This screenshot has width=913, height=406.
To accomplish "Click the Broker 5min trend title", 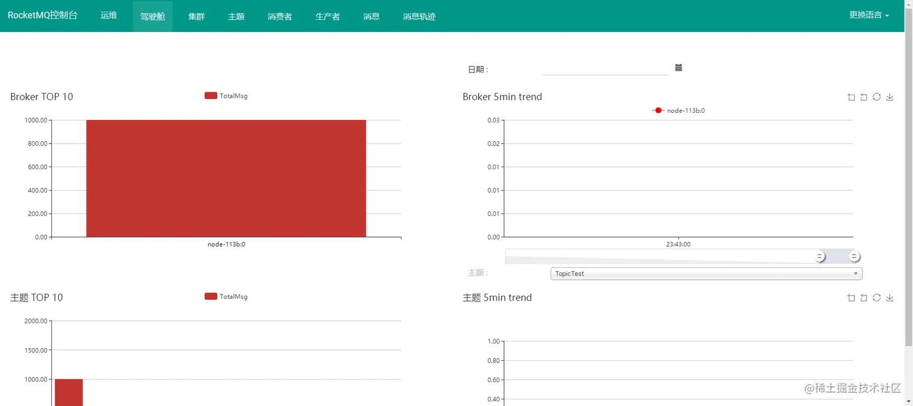I will pyautogui.click(x=502, y=97).
